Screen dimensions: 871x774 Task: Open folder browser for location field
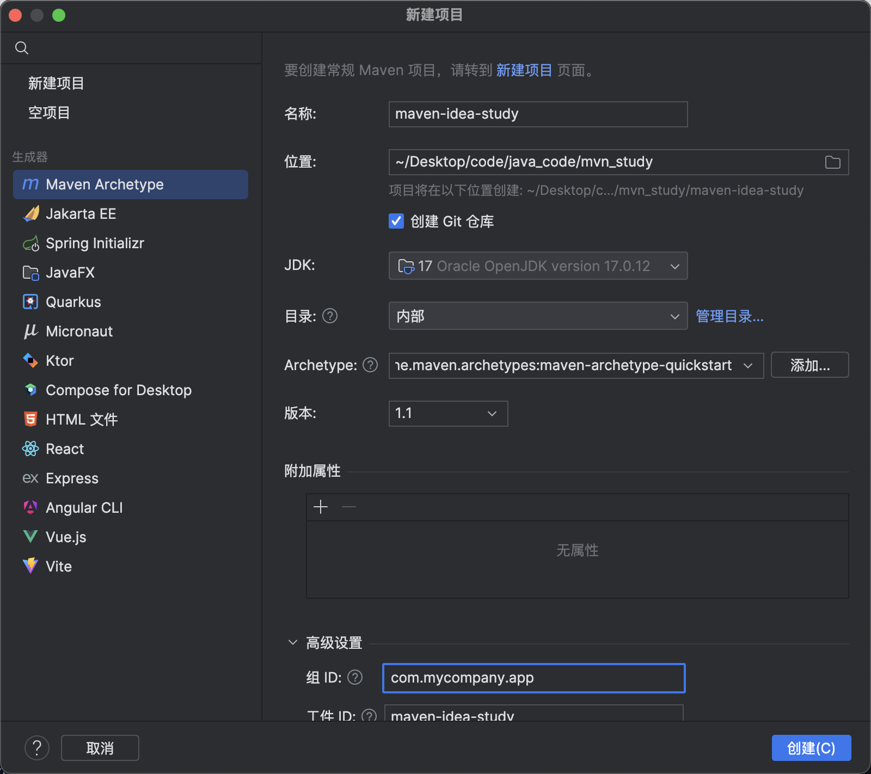tap(832, 162)
